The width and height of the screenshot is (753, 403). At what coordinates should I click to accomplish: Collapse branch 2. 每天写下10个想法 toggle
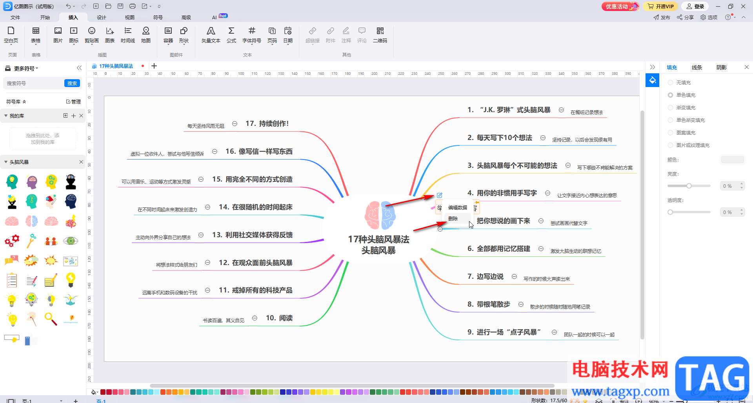(543, 138)
